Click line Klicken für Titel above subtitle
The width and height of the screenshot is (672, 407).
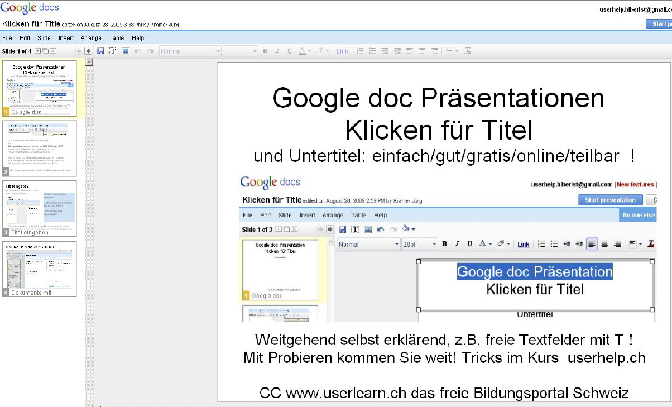[x=438, y=130]
